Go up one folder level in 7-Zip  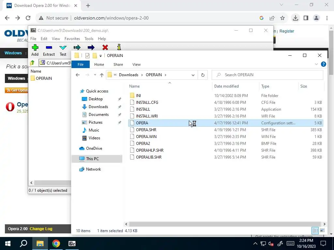tap(32, 63)
